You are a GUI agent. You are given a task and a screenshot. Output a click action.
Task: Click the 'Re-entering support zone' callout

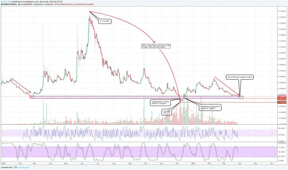(x=240, y=77)
